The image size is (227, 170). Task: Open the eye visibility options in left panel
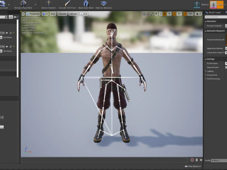16,17
